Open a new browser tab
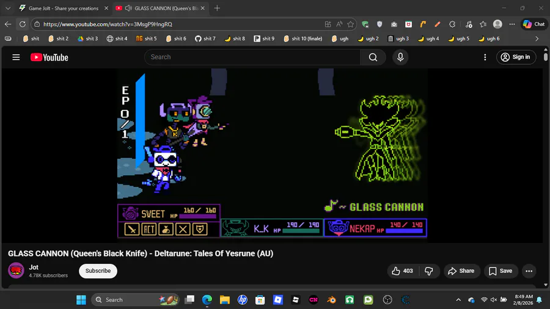The image size is (550, 309). coord(217,8)
